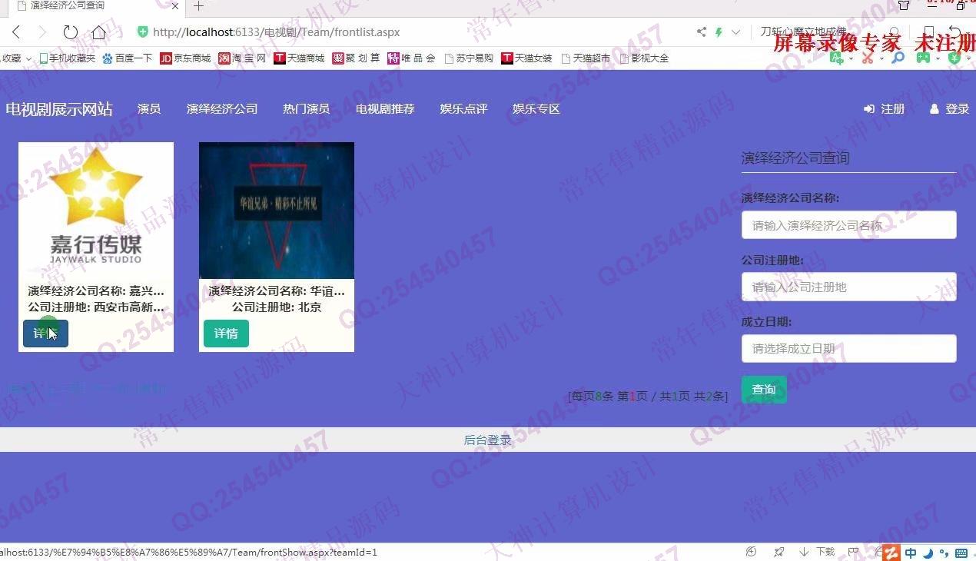Click the IME soft keyboard icon
The width and height of the screenshot is (976, 561).
[x=961, y=553]
